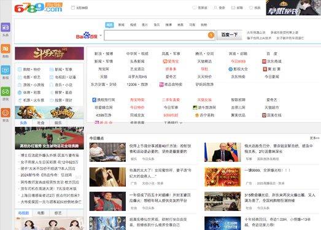
Task: Open the 4399页游 link
Action: pyautogui.click(x=104, y=115)
